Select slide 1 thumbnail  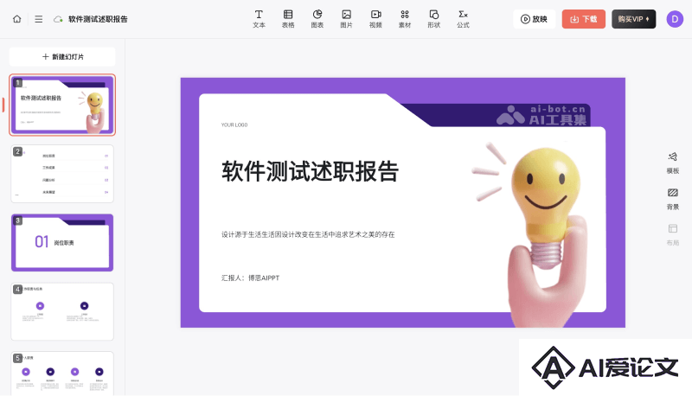pyautogui.click(x=62, y=105)
